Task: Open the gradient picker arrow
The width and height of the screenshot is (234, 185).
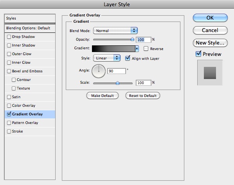Action: pos(137,48)
